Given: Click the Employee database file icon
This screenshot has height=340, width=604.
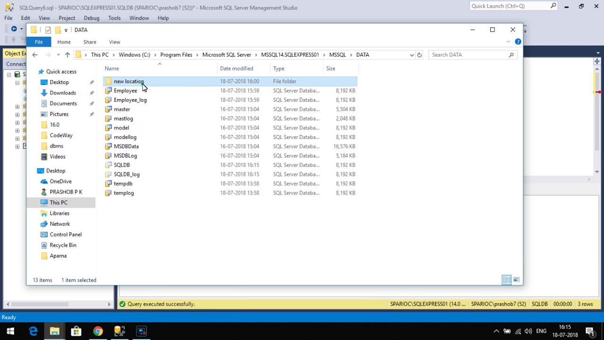Looking at the screenshot, I should tap(109, 91).
